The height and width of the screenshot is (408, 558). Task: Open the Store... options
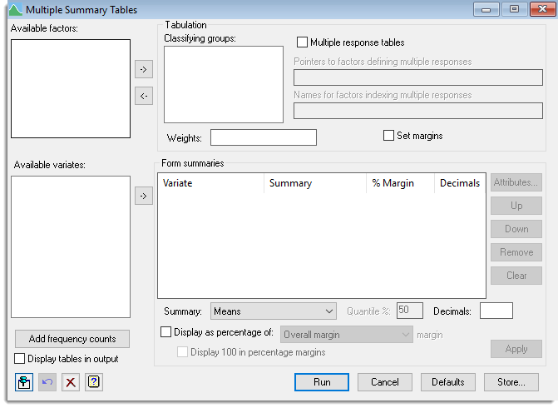tap(511, 382)
